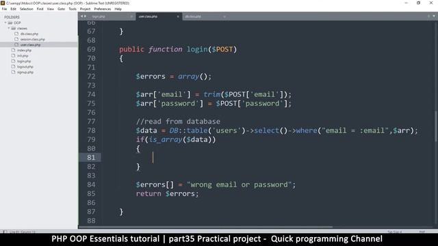Click the Sublime Text title bar icon
Screen dimensions: 438x246
coord(3,3)
